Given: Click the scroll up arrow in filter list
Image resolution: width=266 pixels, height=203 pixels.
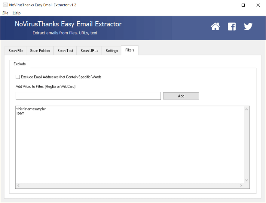Looking at the screenshot, I should [x=246, y=109].
